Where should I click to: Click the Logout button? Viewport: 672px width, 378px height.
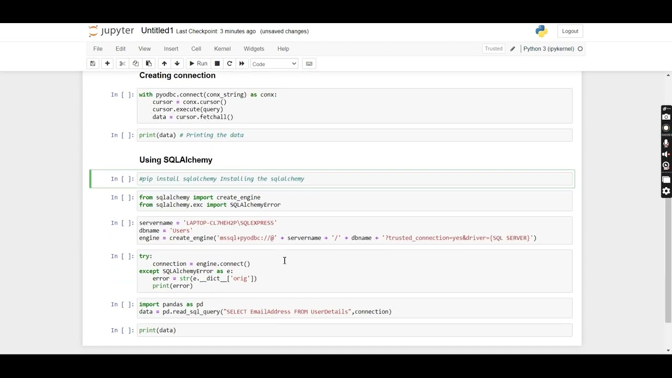pyautogui.click(x=570, y=31)
